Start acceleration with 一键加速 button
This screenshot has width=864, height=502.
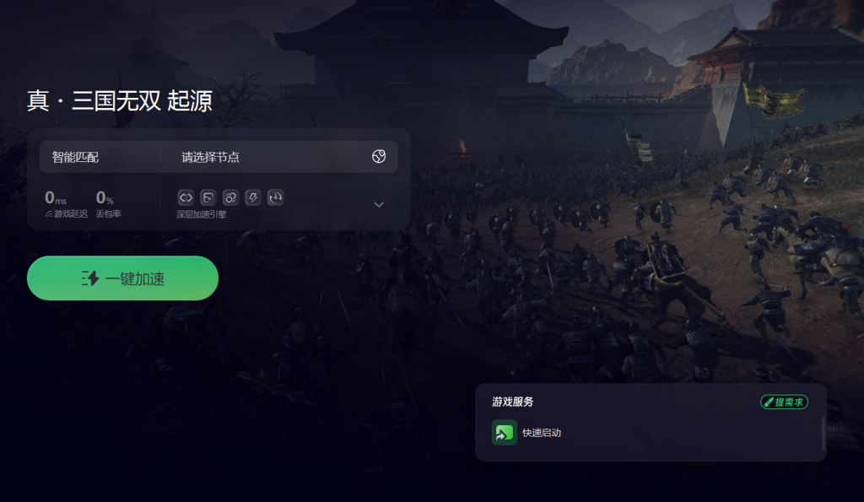tap(123, 278)
